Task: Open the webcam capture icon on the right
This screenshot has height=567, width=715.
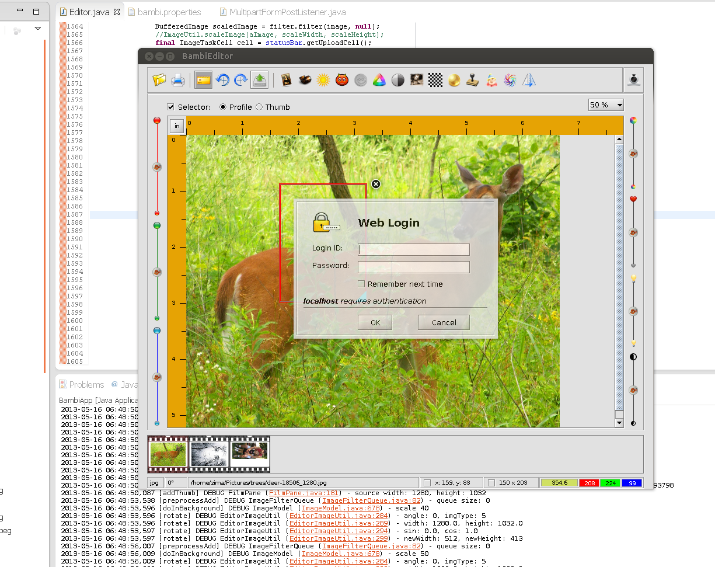Action: pos(633,80)
